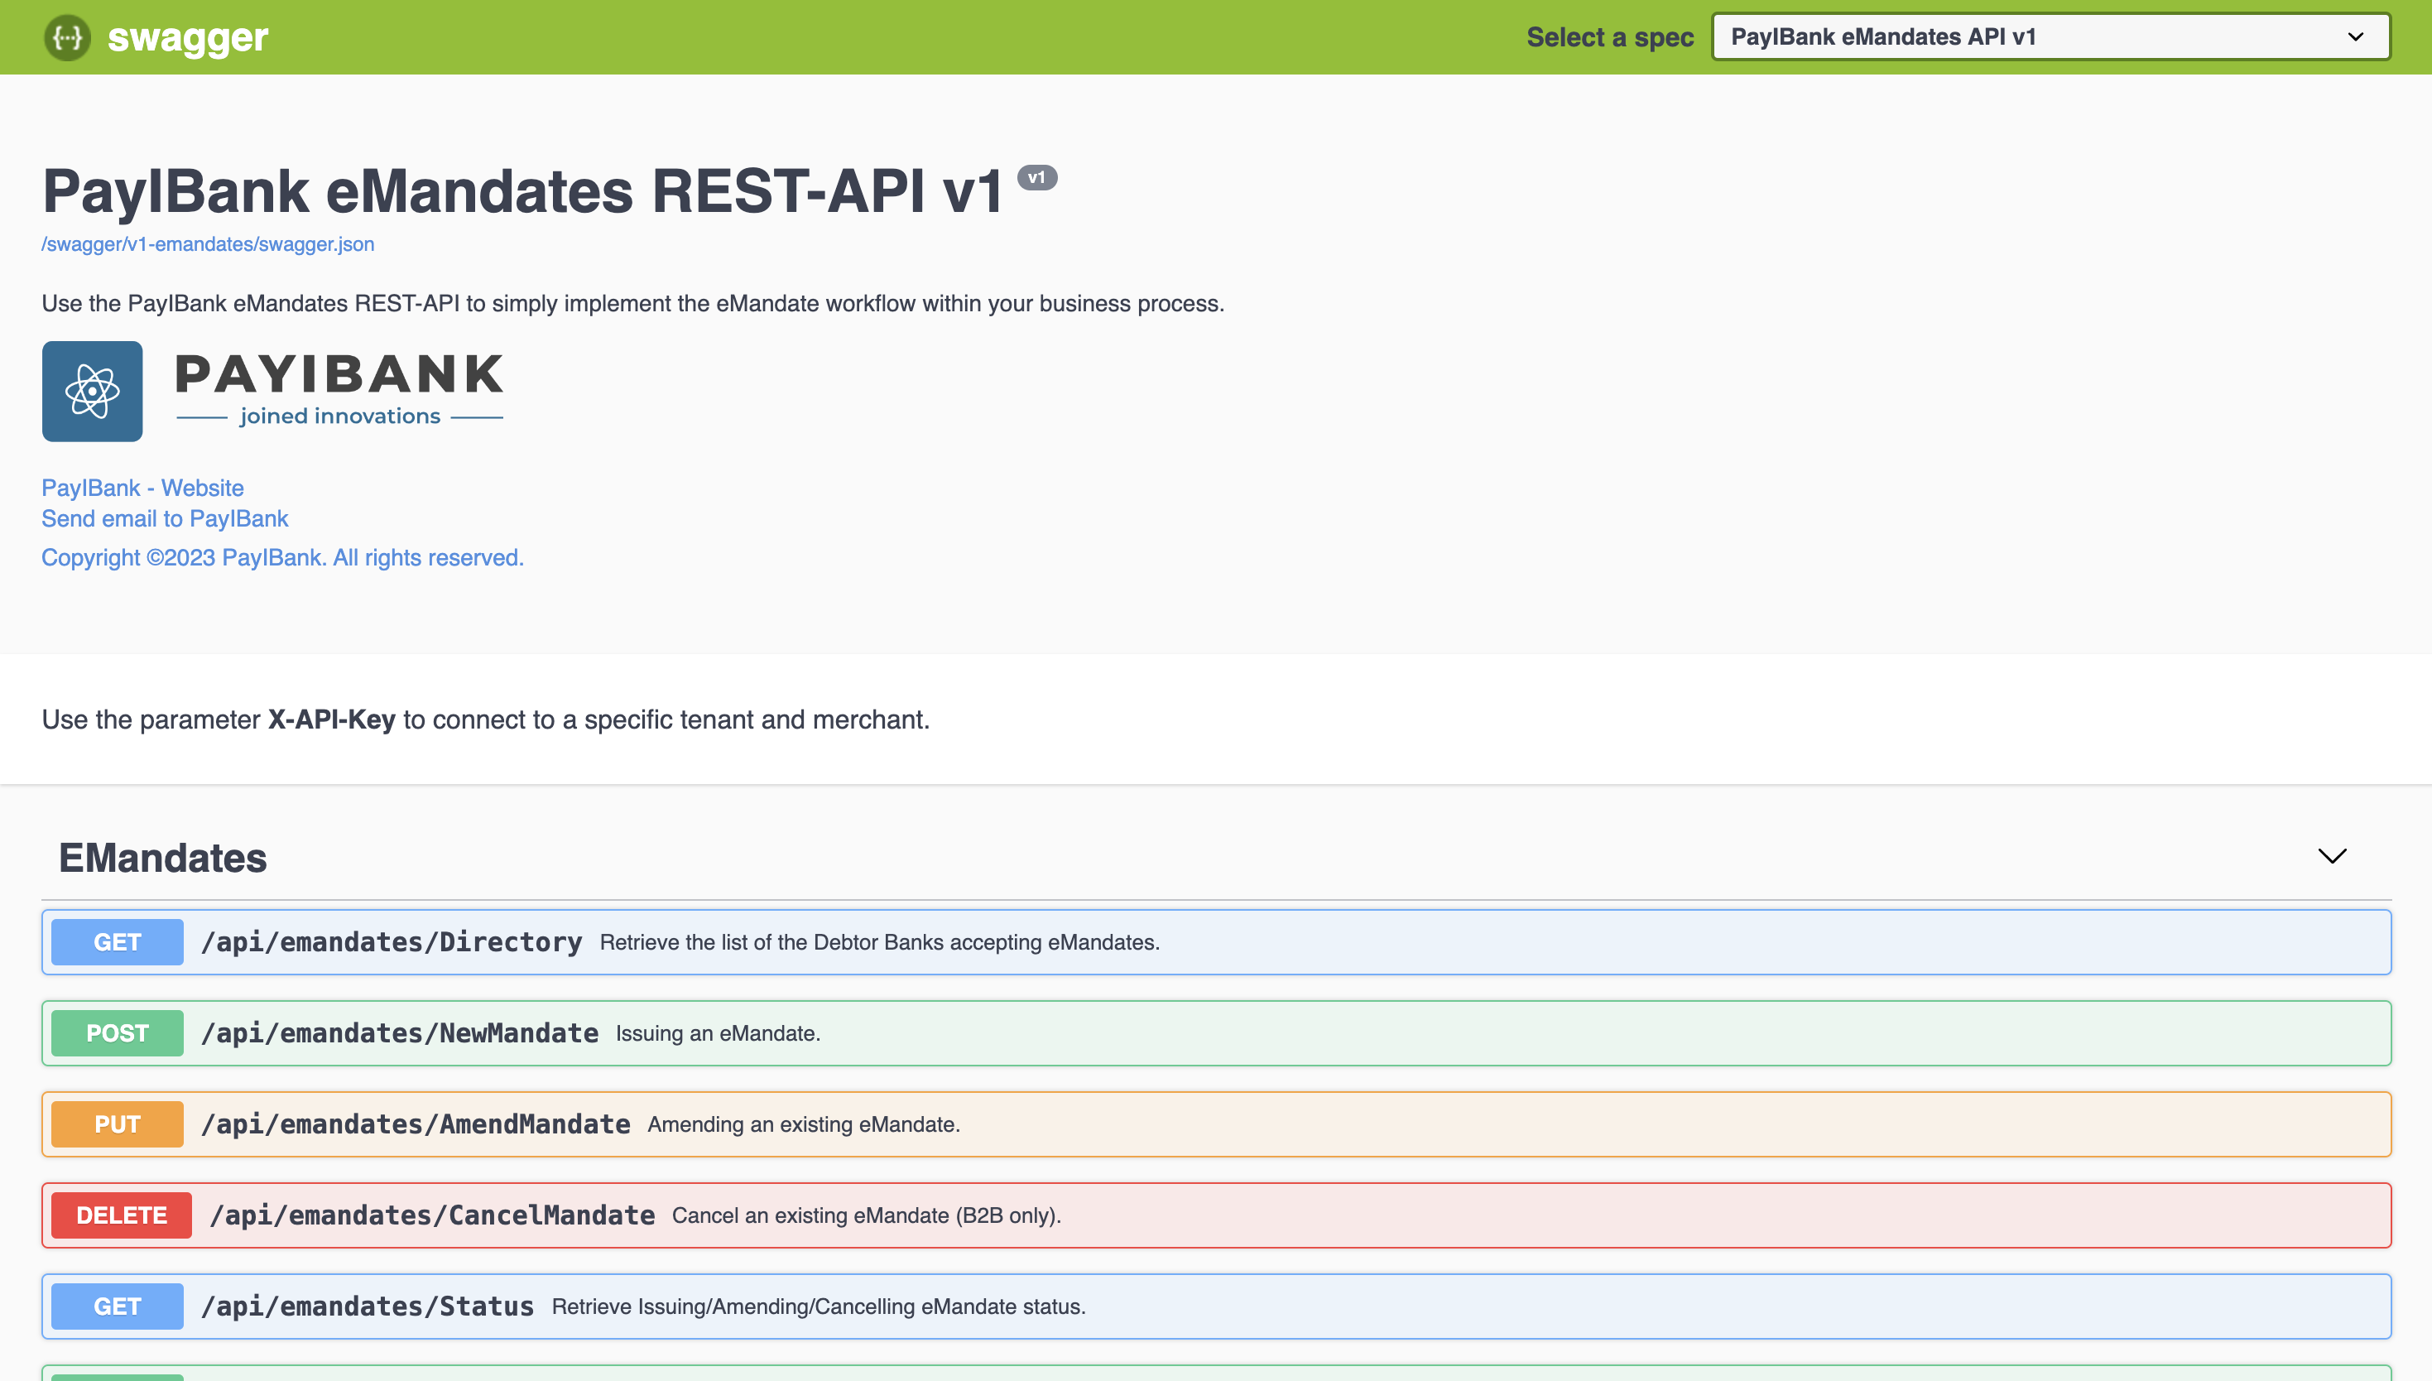Click 'Issuing an eMandate.' description
This screenshot has height=1381, width=2432.
pos(718,1033)
